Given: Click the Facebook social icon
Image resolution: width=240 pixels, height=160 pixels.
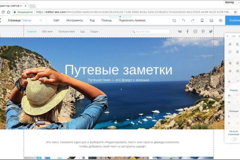Looking at the screenshot, I should click(187, 31).
